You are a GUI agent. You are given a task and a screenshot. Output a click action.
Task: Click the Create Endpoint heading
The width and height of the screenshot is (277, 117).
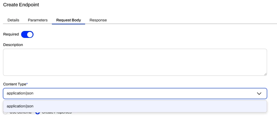[x=21, y=5]
